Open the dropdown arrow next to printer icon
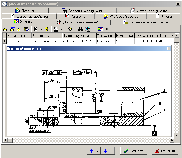182x158 pixels. click(61, 29)
